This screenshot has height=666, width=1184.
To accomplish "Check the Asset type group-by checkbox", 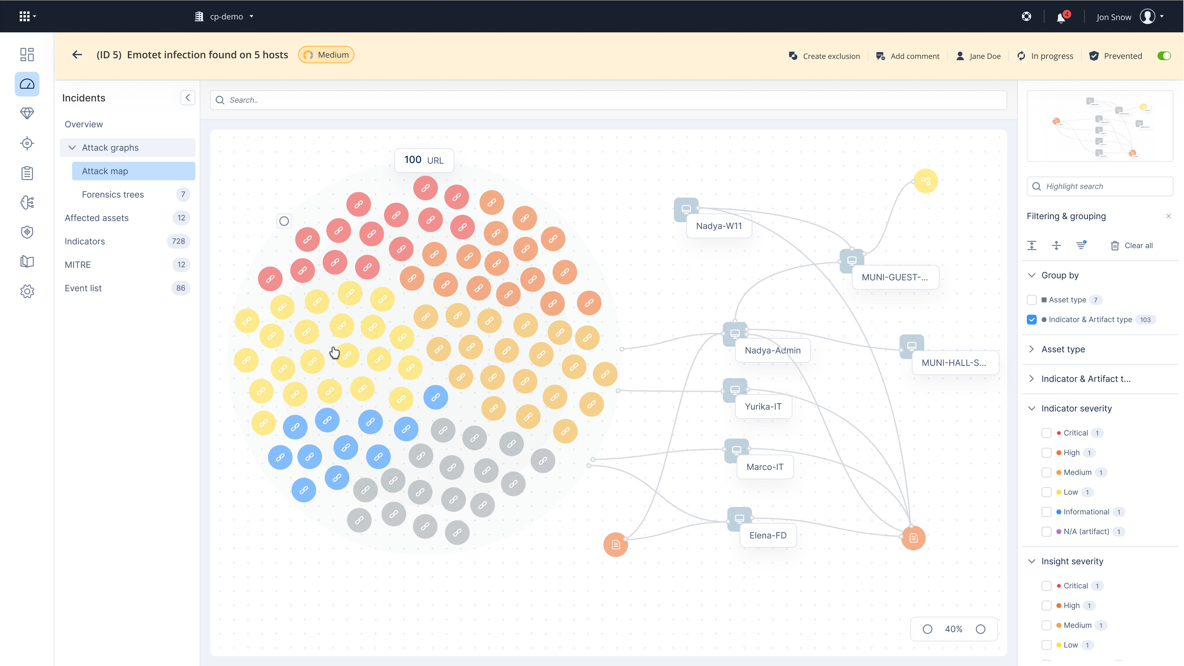I will (x=1032, y=300).
